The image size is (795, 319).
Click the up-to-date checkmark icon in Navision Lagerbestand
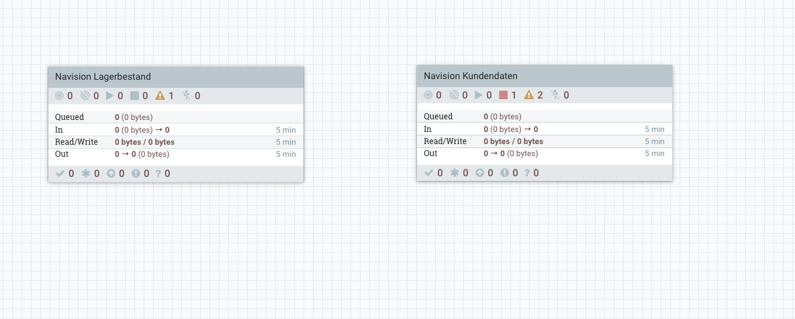coord(60,174)
